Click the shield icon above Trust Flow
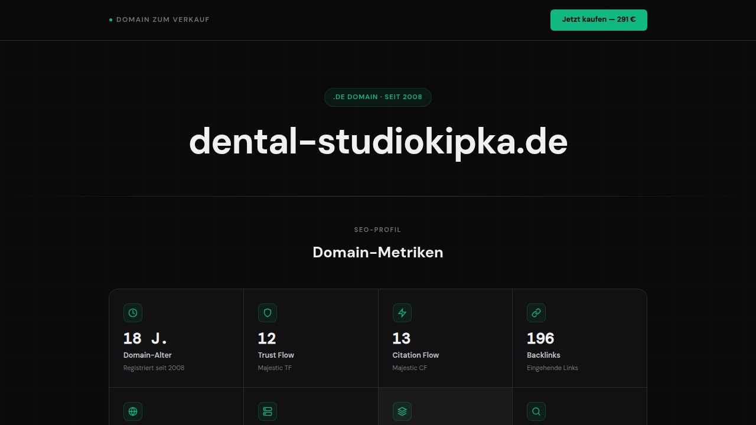The height and width of the screenshot is (425, 756). point(268,313)
